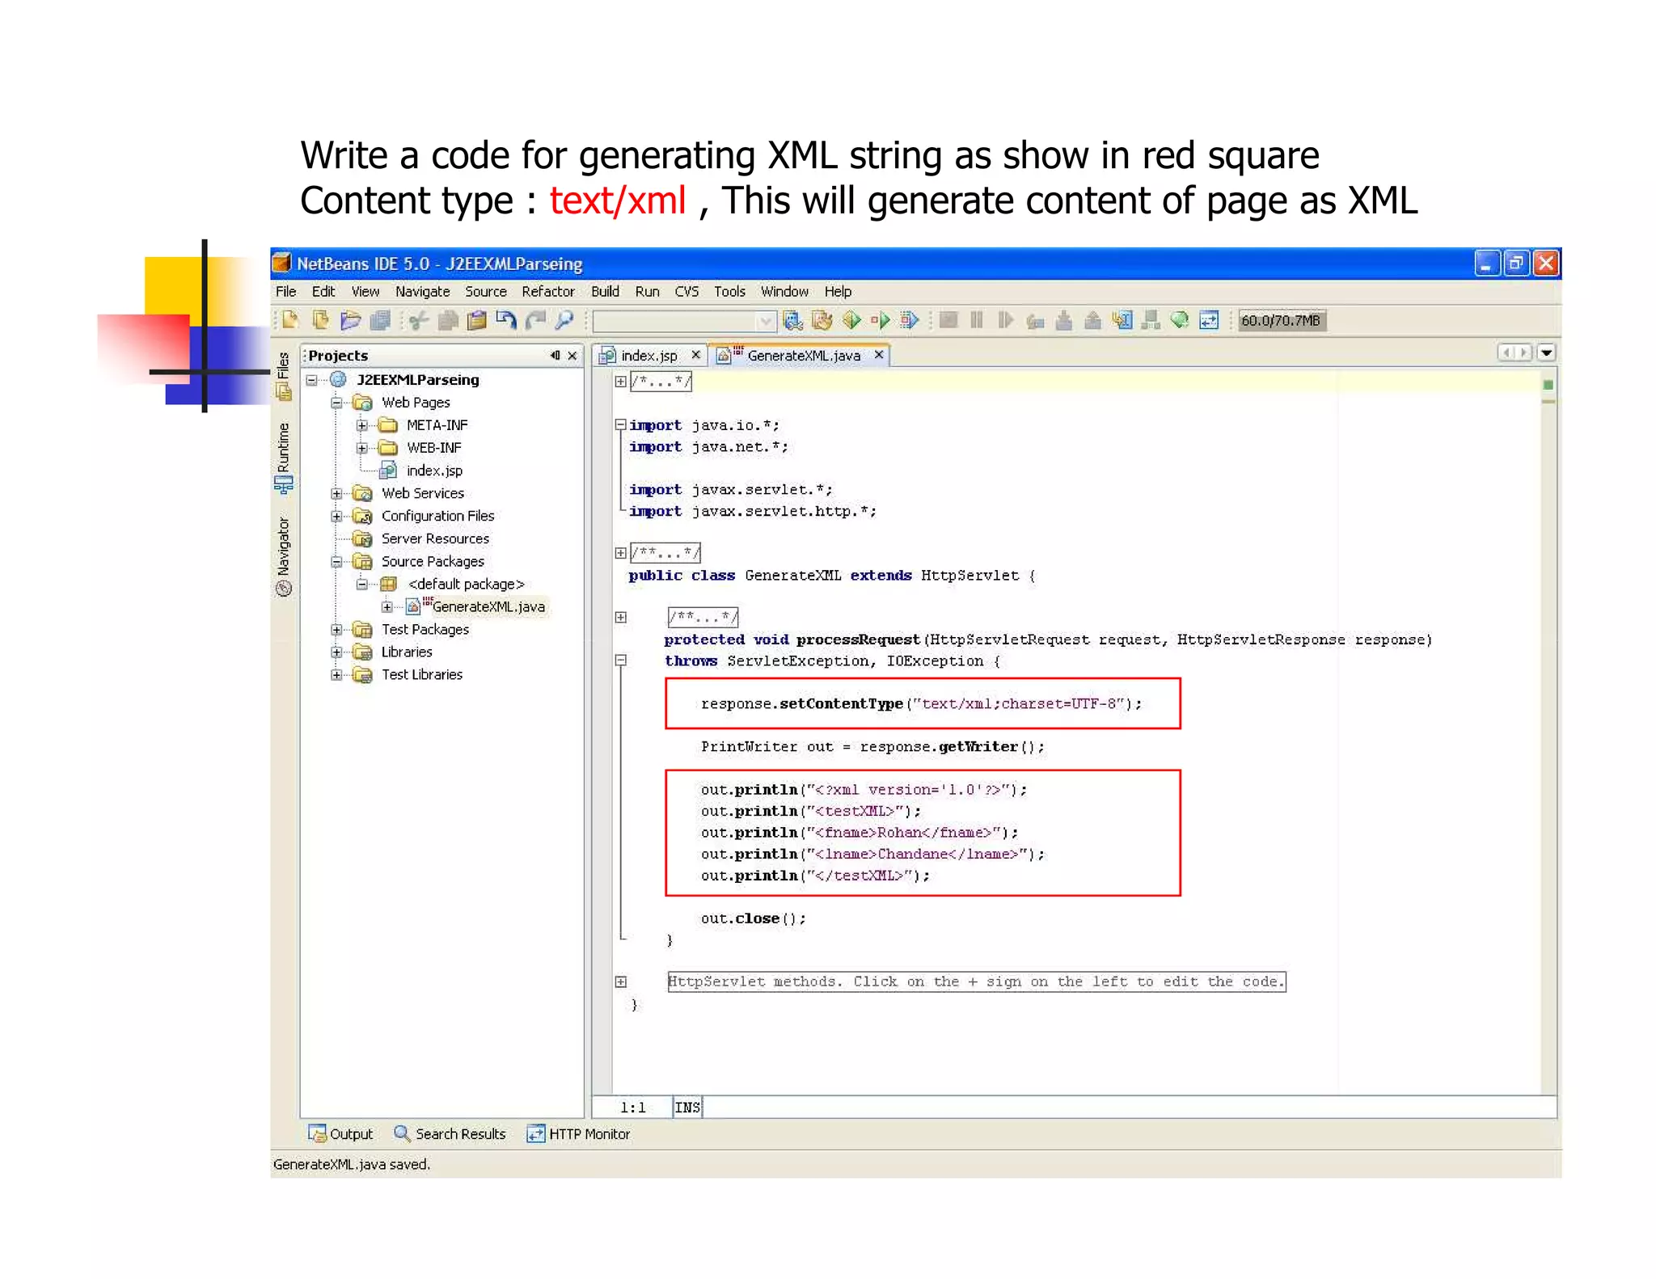Image resolution: width=1656 pixels, height=1279 pixels.
Task: Expand the Libraries node
Action: (x=336, y=652)
